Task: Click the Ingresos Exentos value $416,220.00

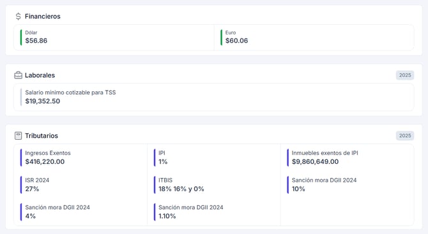Action: tap(45, 161)
